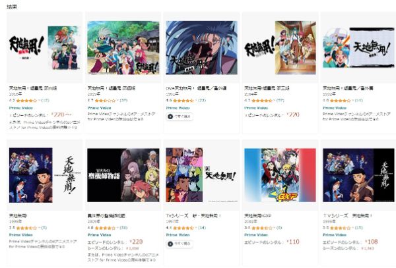This screenshot has height=268, width=396.
Task: Click the play icon under OVA 天地無用 番外編
Action: (x=170, y=117)
